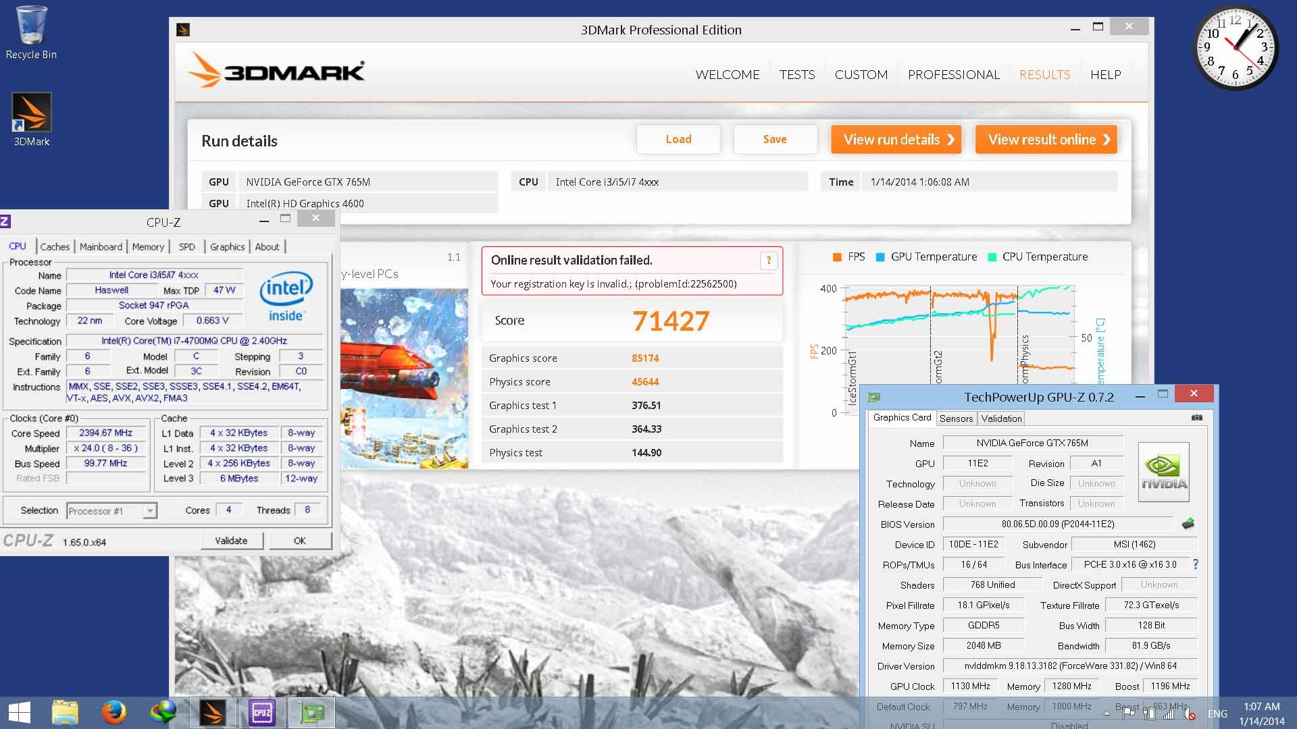Click the globe application icon in taskbar

pyautogui.click(x=163, y=713)
